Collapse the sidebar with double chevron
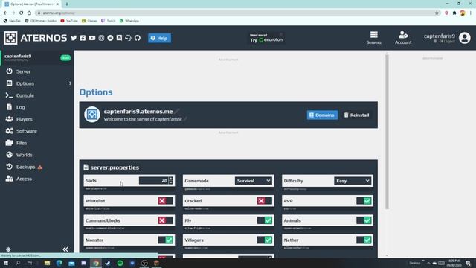 click(65, 249)
